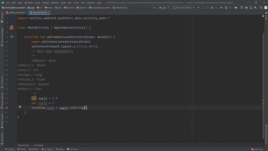
Task: Open the Favorites sidebar tool window
Action: point(2,138)
